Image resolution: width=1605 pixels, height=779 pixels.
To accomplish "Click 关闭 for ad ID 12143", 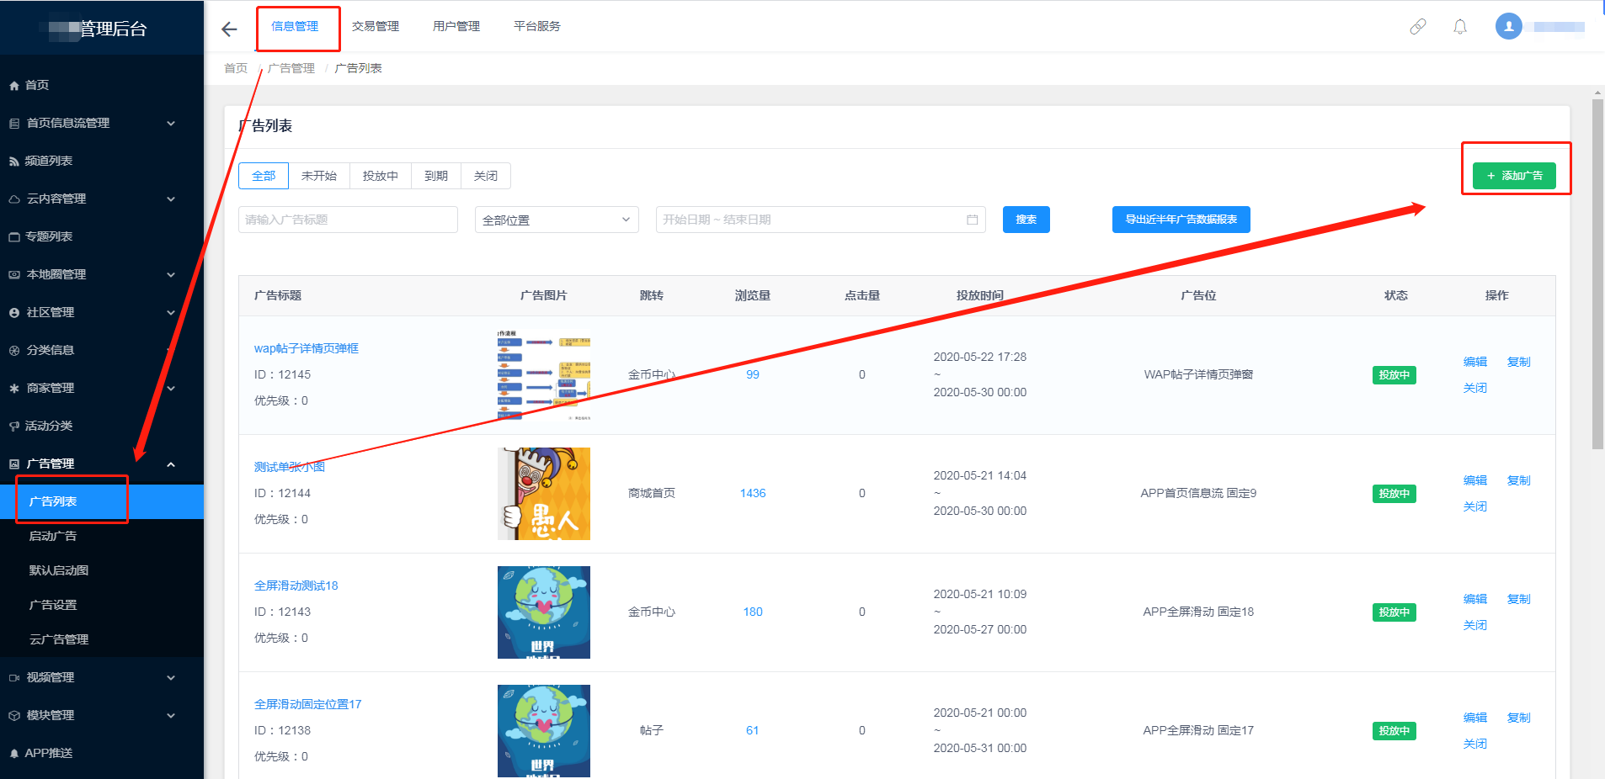I will (x=1475, y=625).
